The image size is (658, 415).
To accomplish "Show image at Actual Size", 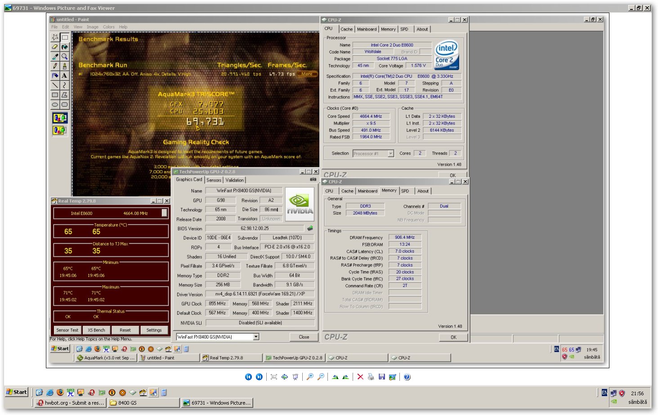I will point(285,377).
